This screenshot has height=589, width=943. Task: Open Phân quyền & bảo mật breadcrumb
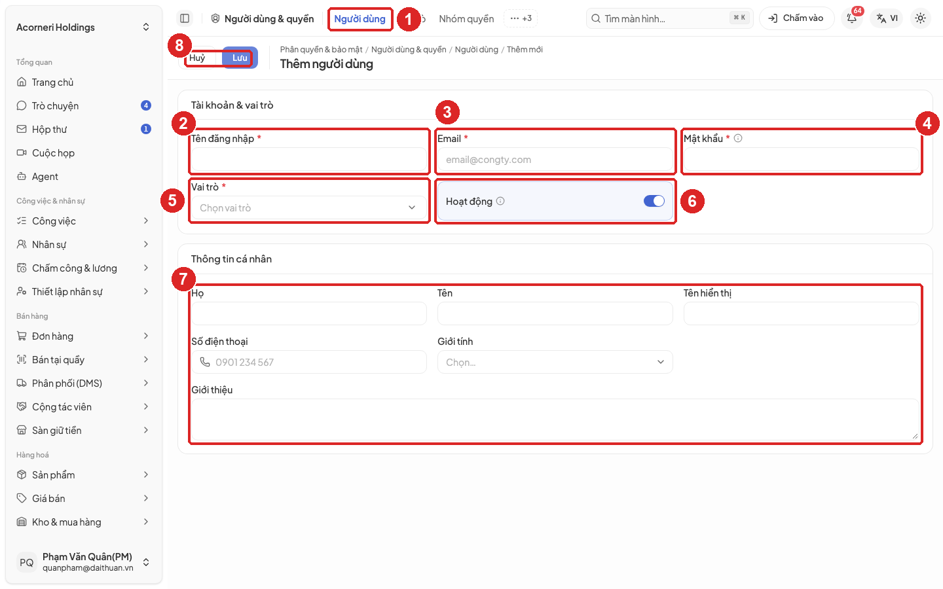click(321, 50)
